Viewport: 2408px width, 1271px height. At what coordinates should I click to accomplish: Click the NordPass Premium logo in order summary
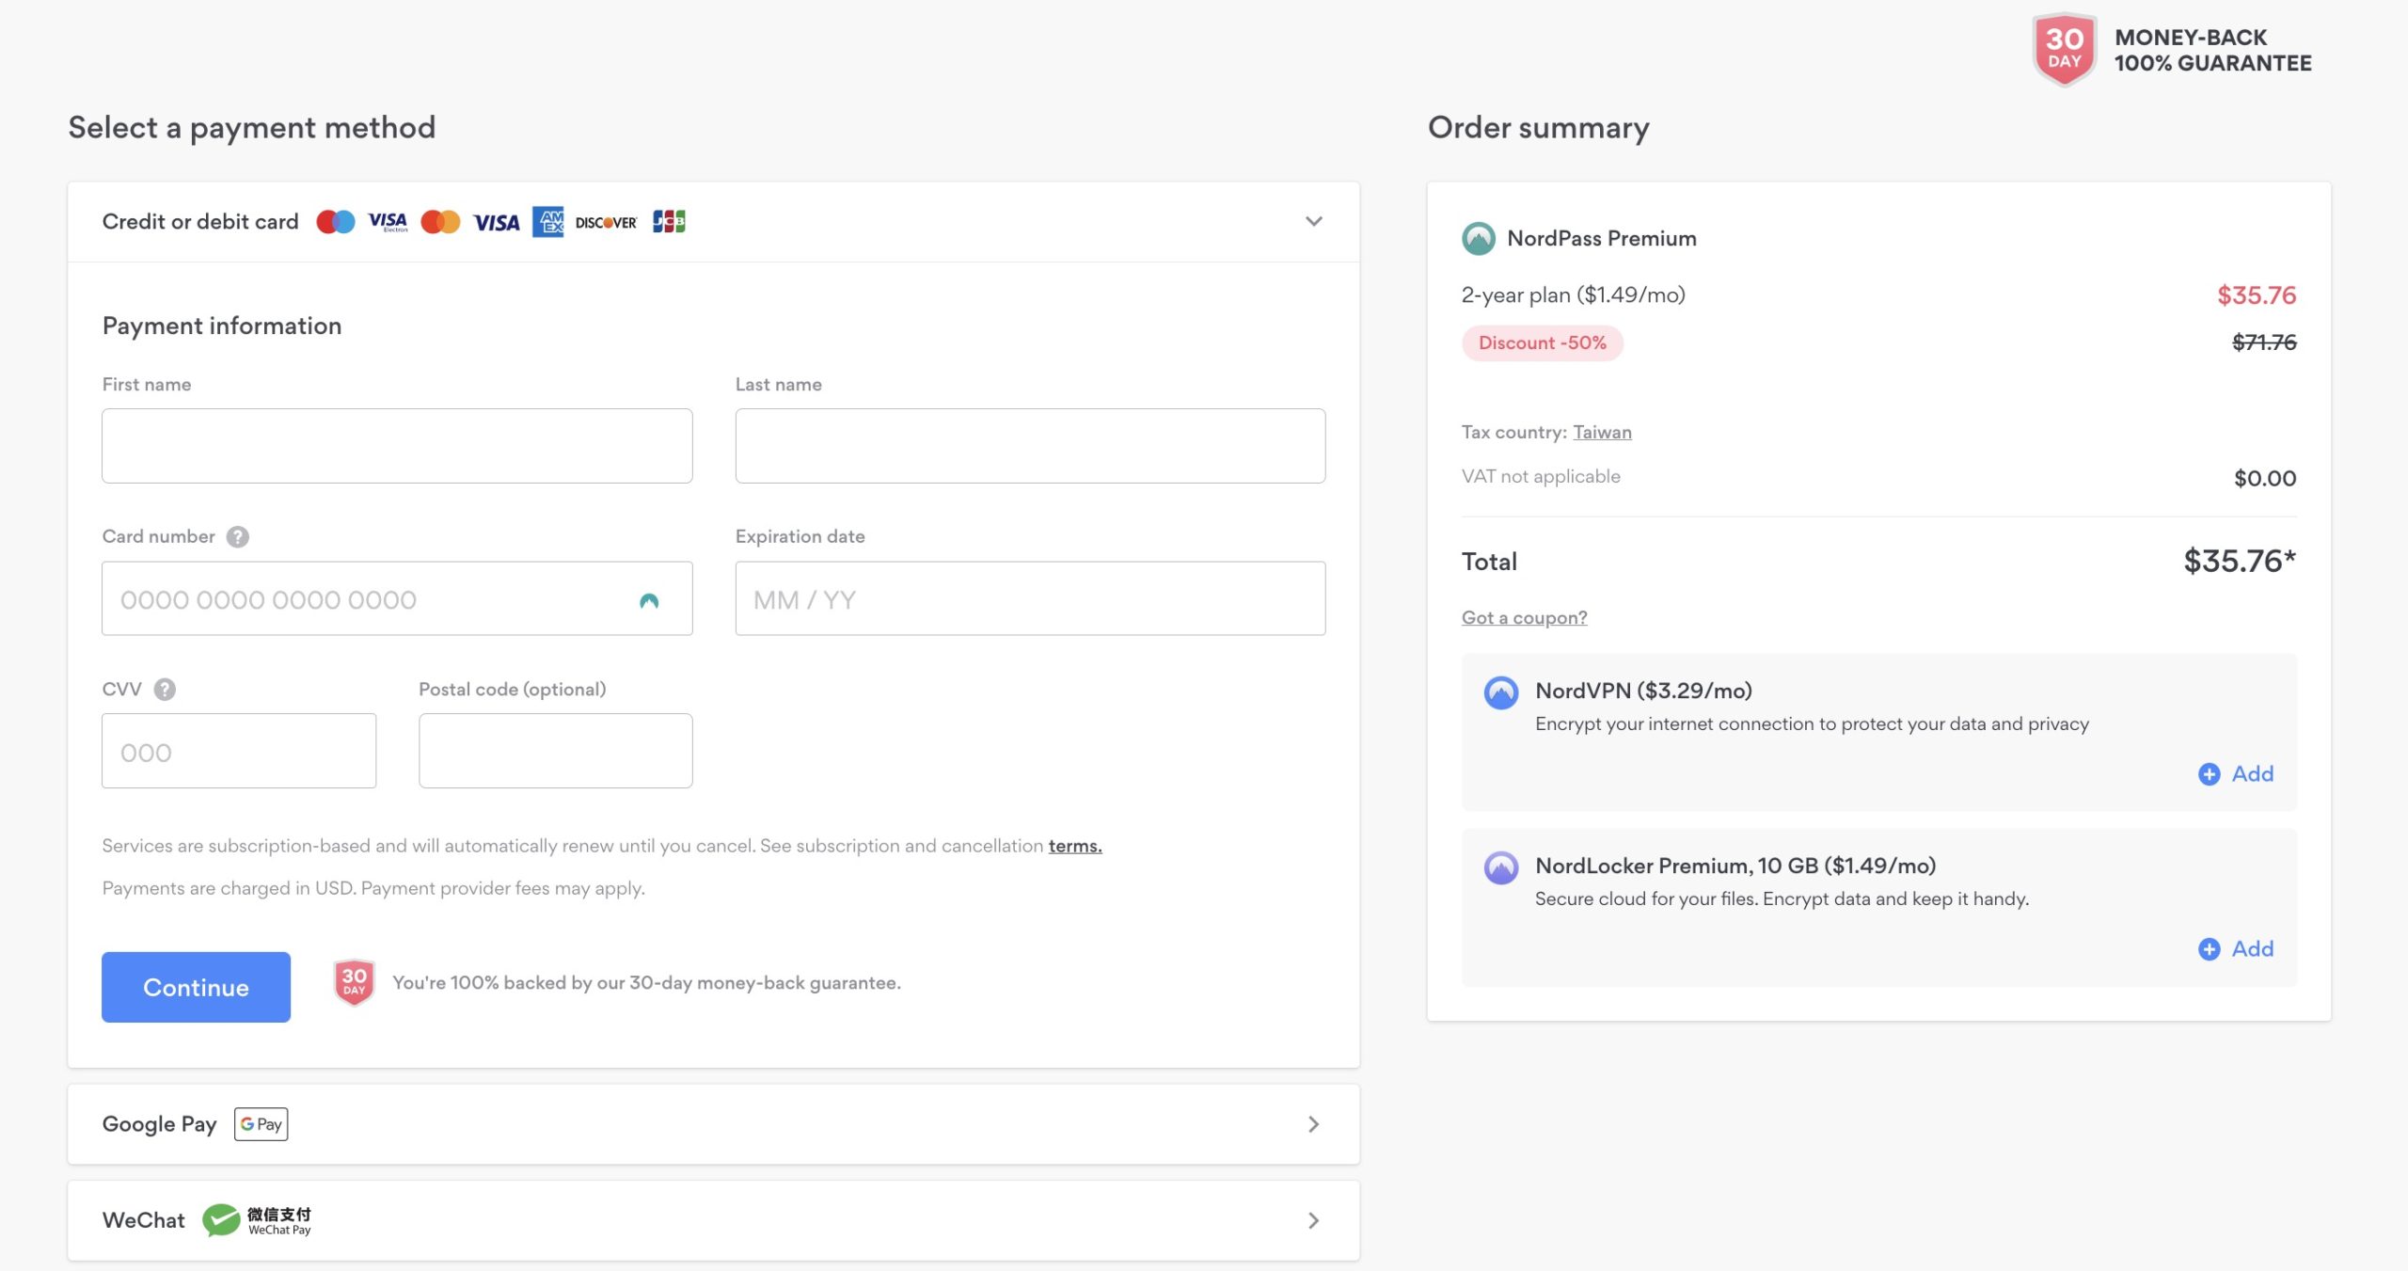(1479, 238)
